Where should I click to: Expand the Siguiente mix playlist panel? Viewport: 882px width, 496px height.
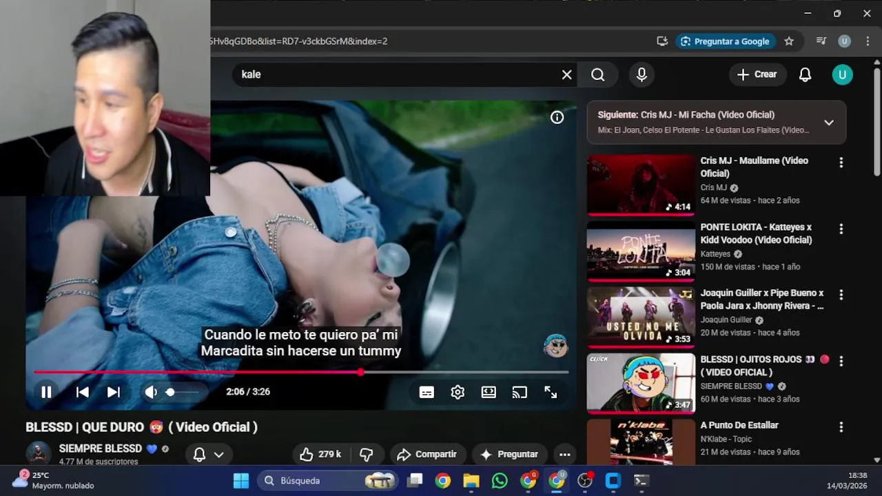829,123
